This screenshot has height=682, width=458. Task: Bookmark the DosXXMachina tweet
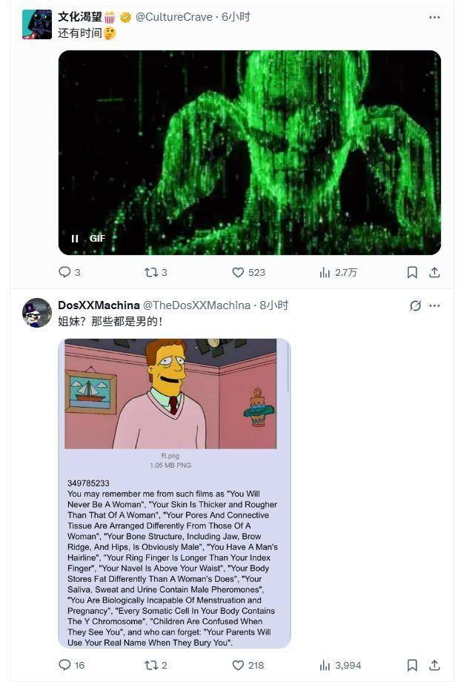[x=412, y=665]
